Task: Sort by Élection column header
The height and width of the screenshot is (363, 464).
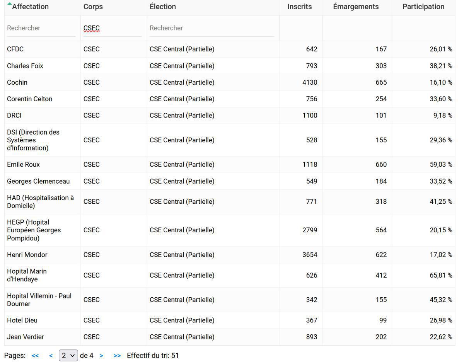Action: [163, 7]
